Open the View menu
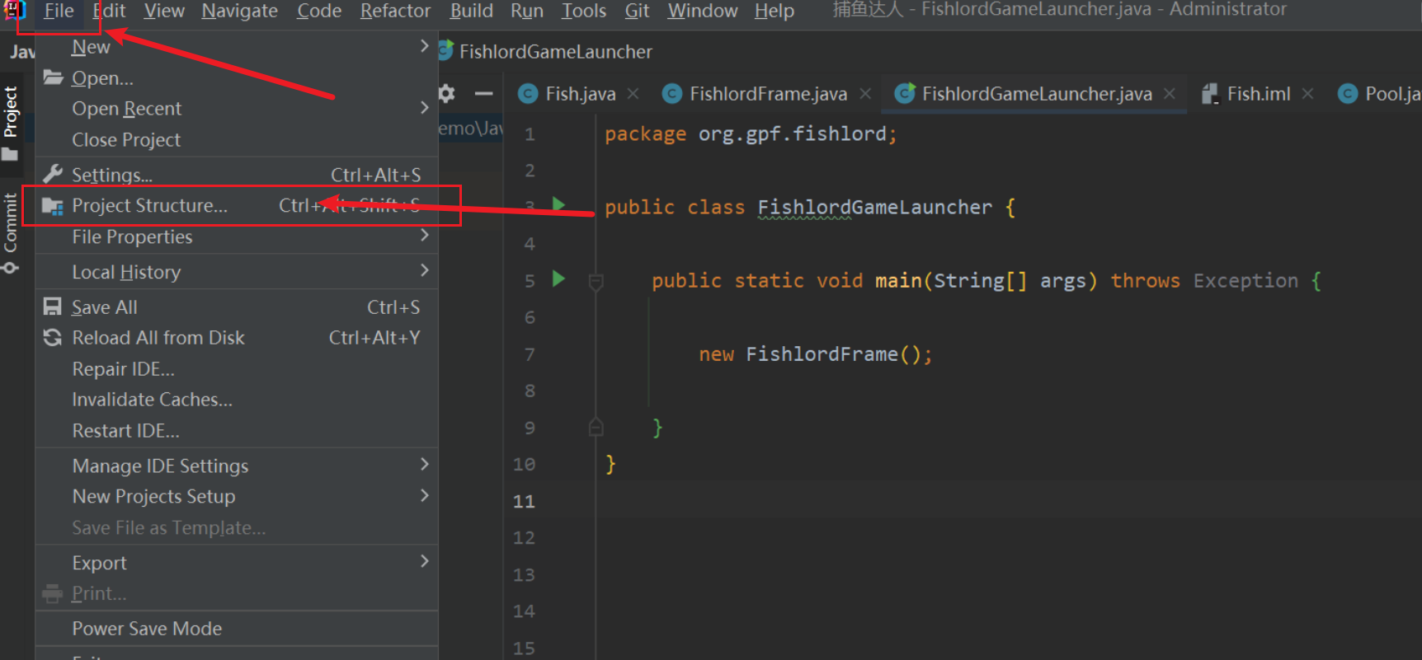Viewport: 1422px width, 660px height. [164, 11]
